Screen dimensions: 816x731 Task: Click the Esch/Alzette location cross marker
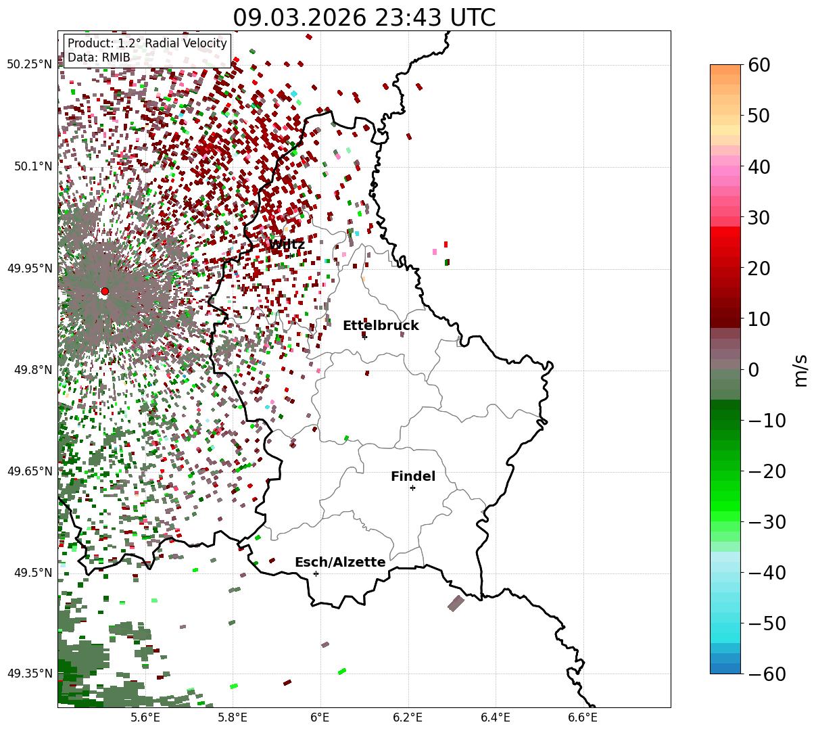point(316,573)
